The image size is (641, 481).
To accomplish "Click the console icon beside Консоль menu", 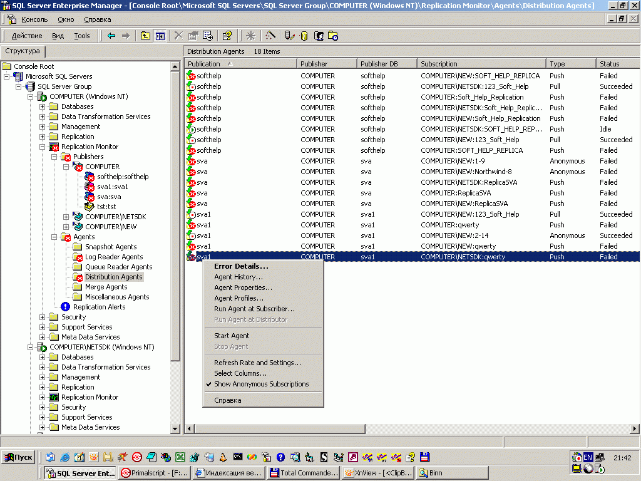I will point(11,19).
